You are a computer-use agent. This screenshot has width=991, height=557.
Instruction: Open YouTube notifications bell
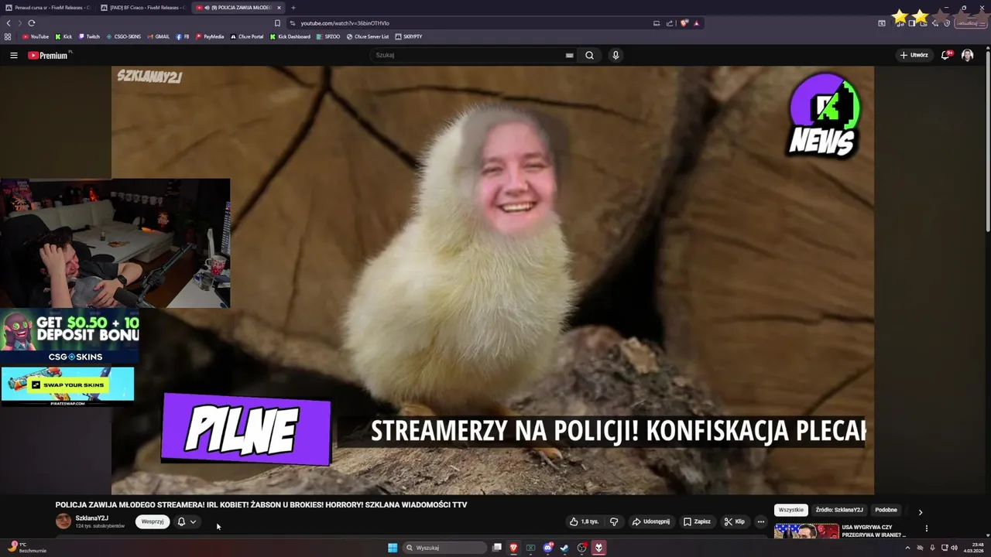946,55
